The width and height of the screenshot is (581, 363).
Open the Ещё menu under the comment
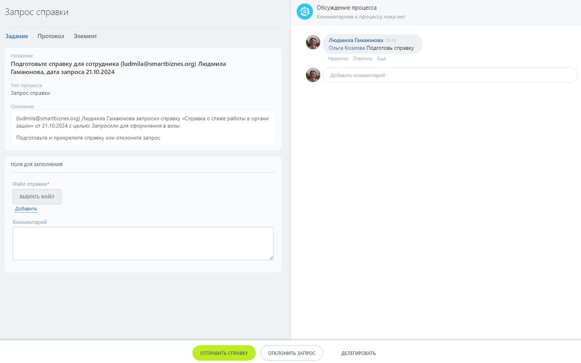382,58
